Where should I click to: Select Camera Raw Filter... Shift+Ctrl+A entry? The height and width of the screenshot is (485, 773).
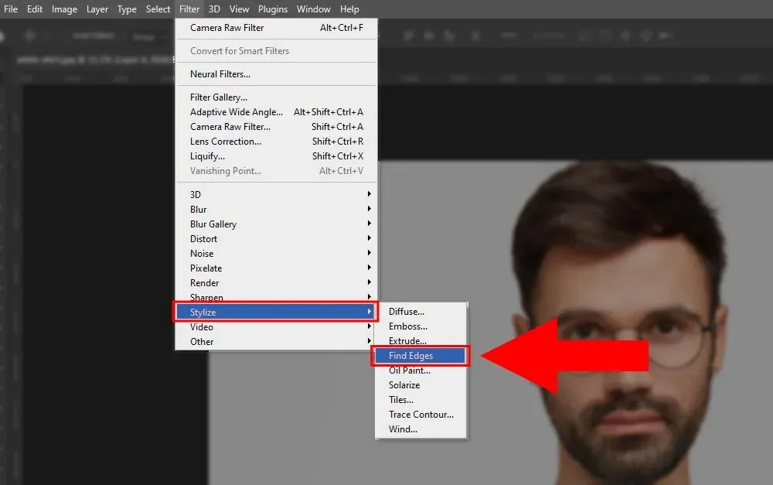277,127
